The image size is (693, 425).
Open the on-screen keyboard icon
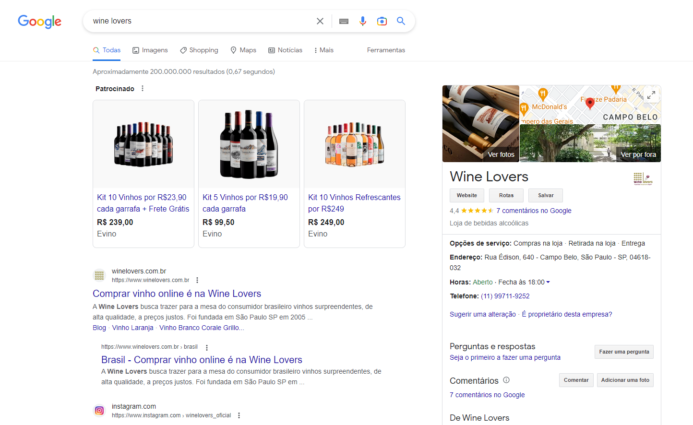(x=344, y=21)
